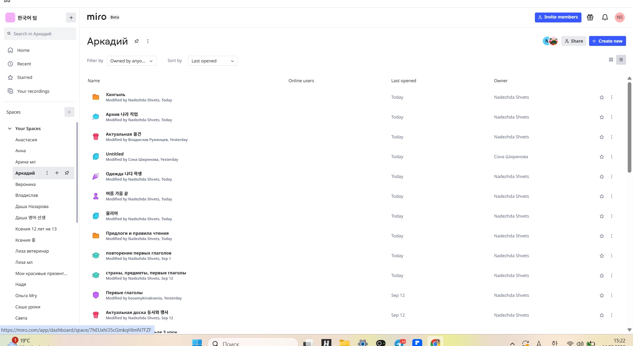Add new space with Spaces plus

(69, 112)
